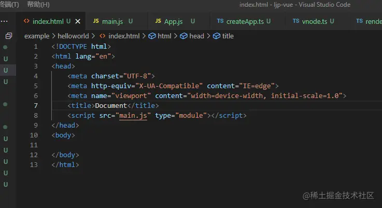
Task: Click the "viewport" name value
Action: 131,96
